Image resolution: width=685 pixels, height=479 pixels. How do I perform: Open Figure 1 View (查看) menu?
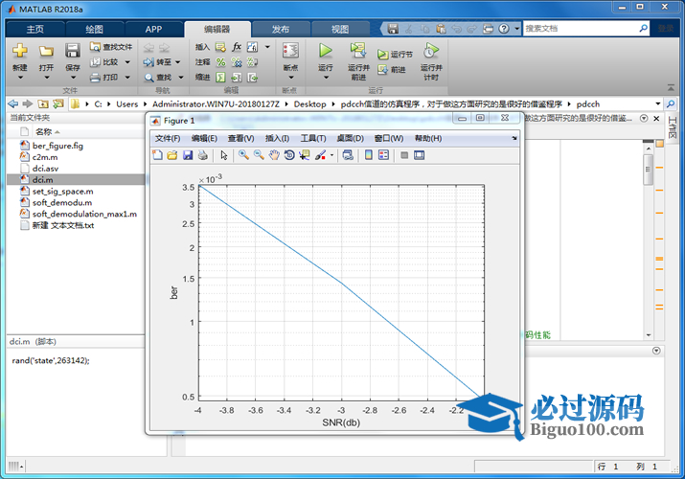tap(240, 138)
